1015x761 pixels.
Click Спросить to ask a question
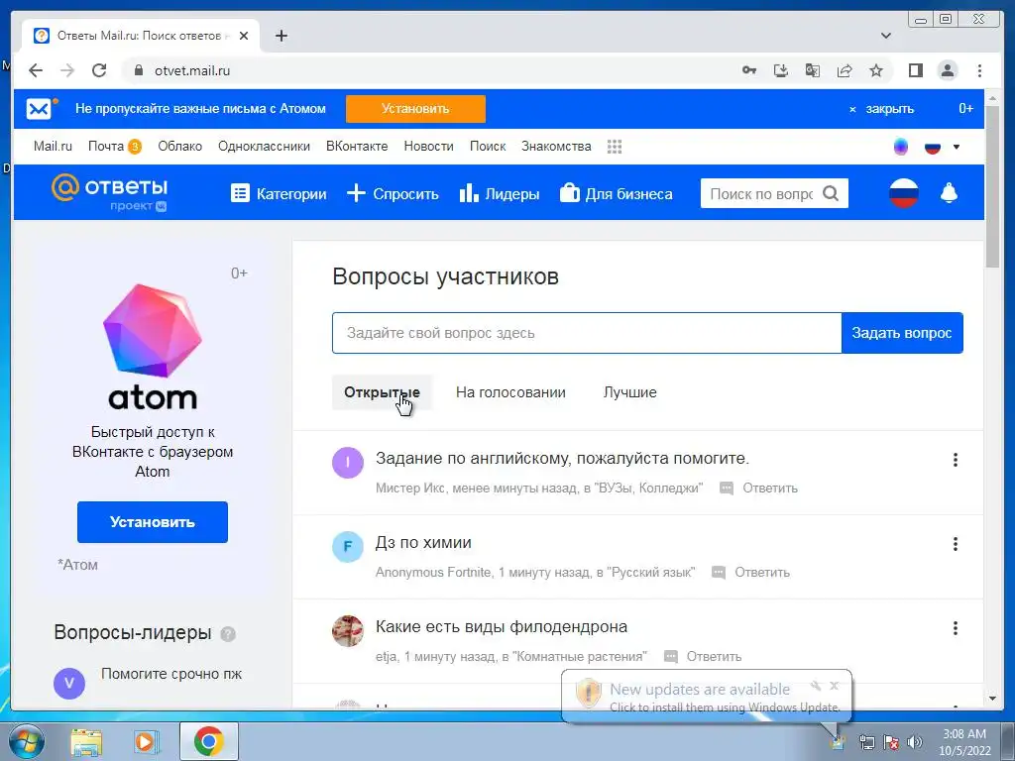(x=393, y=193)
